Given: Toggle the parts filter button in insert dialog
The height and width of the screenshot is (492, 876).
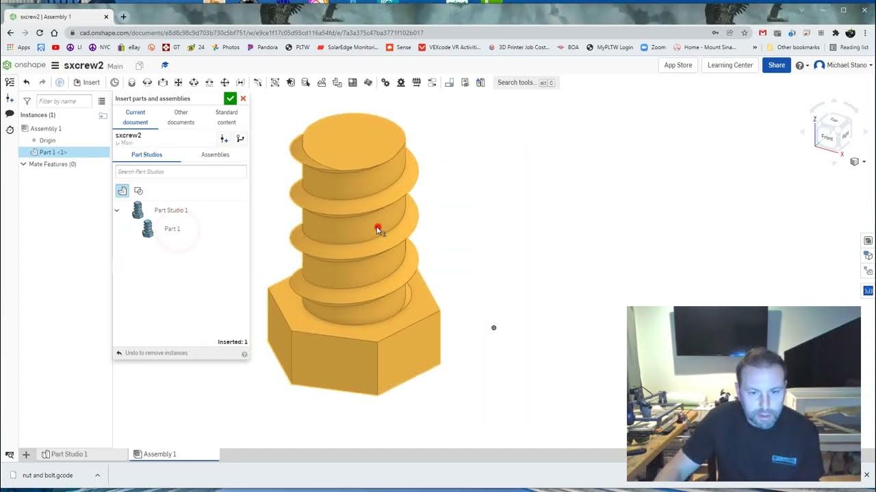Looking at the screenshot, I should [x=122, y=191].
